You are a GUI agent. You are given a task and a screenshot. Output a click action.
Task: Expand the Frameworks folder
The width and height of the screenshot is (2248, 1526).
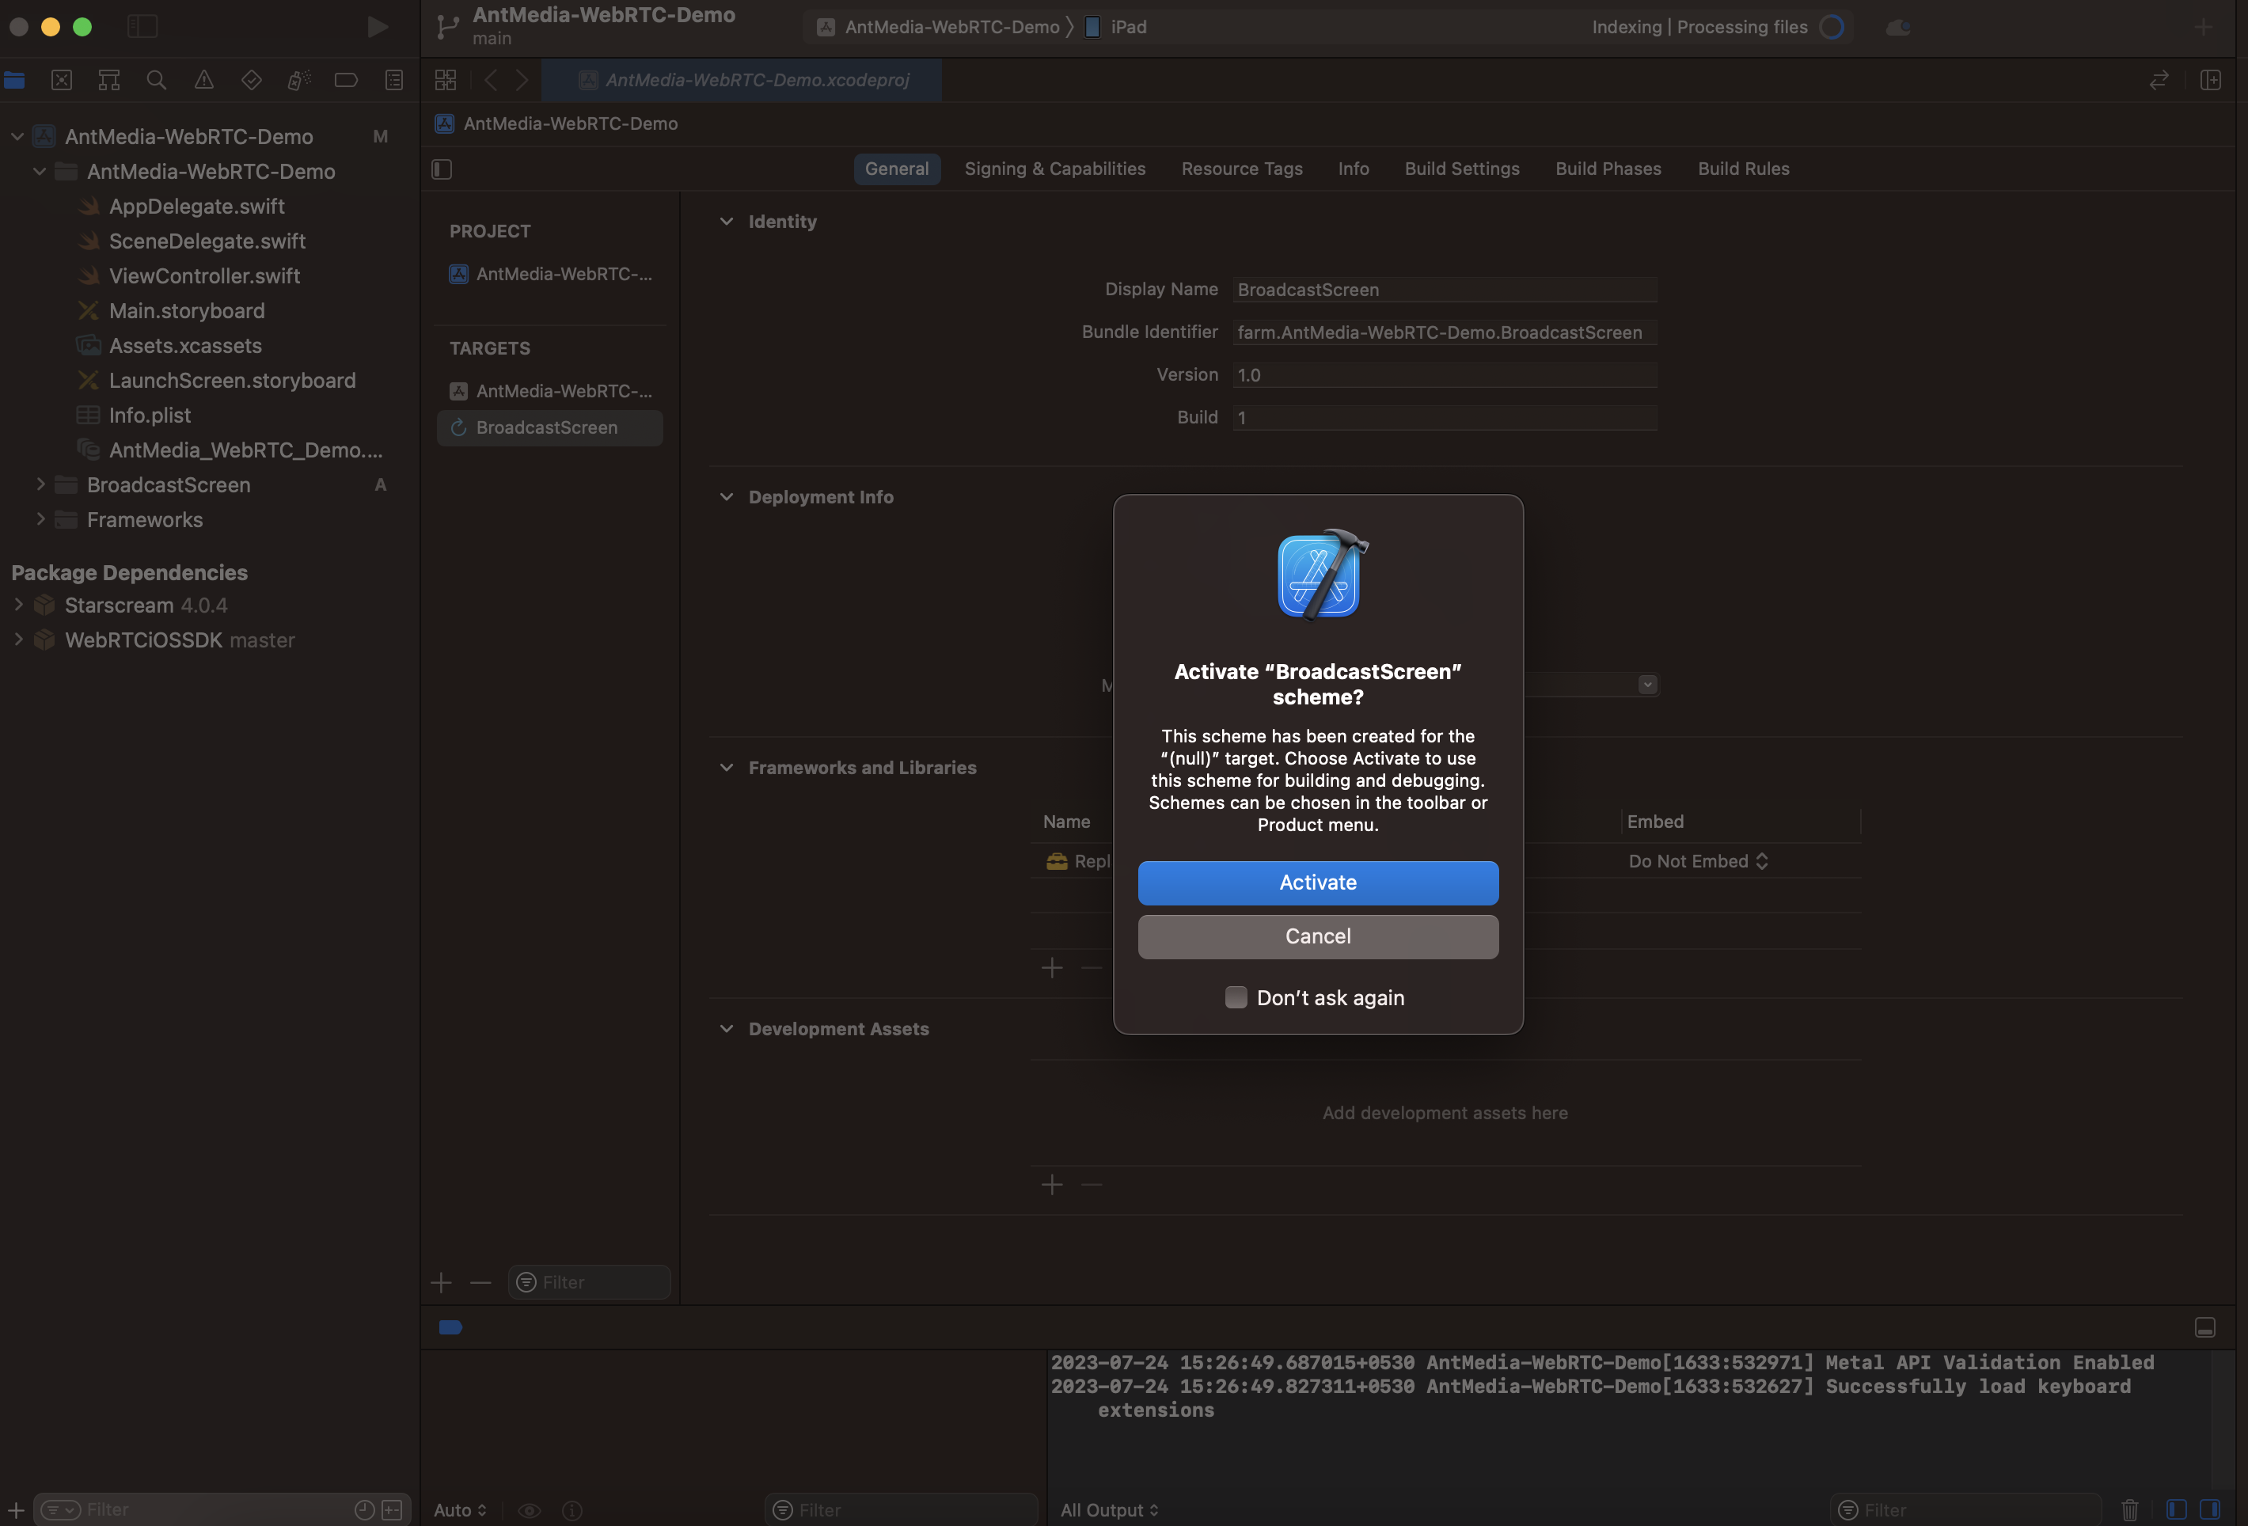point(40,519)
